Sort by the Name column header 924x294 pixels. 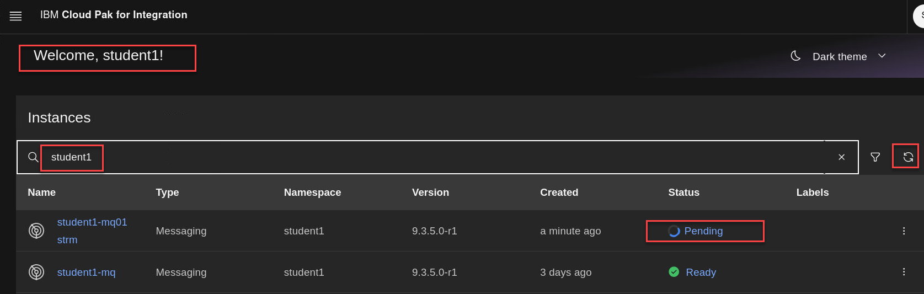(42, 193)
